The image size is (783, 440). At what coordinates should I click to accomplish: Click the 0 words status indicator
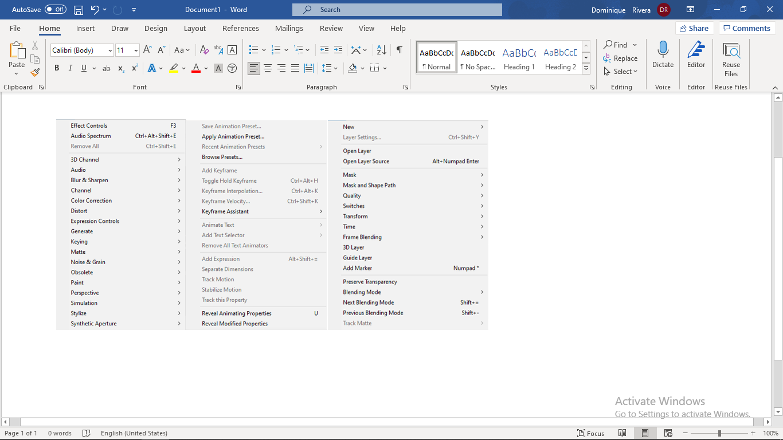(x=60, y=433)
